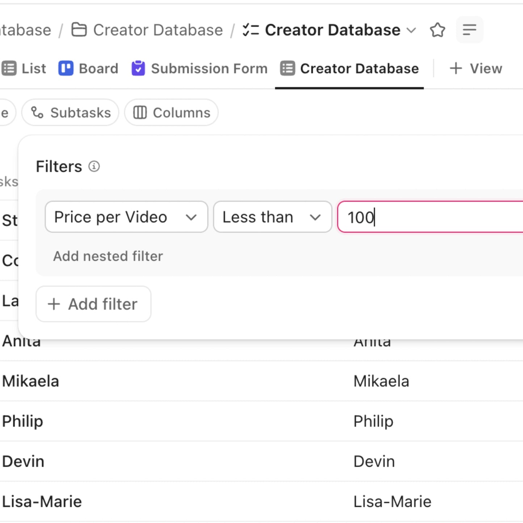Click the checklist icon beside the bold title
The height and width of the screenshot is (523, 523).
[250, 30]
